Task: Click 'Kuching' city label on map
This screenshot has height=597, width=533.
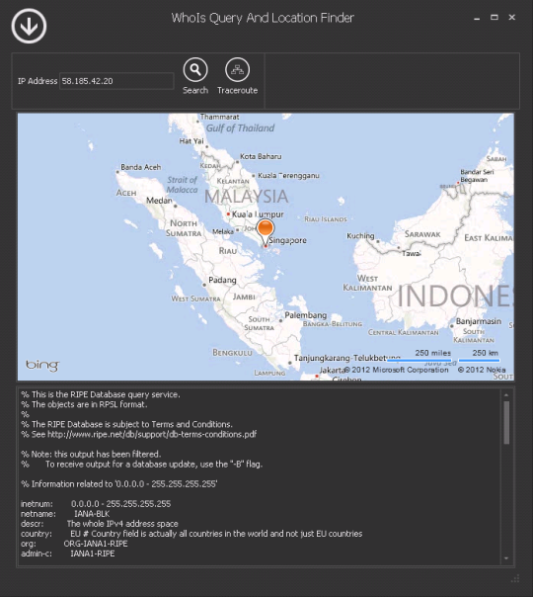Action: (x=360, y=236)
